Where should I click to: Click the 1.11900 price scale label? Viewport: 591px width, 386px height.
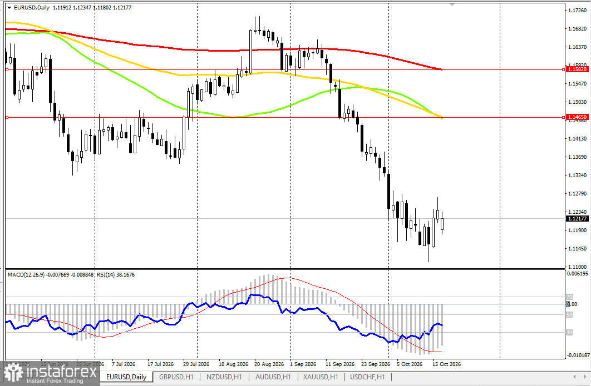[577, 230]
